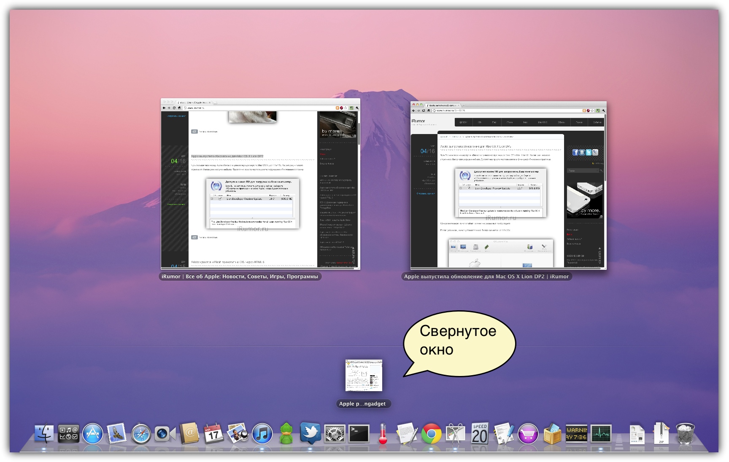This screenshot has width=729, height=462.
Task: Restore the minimized Apple window thumbnail
Action: point(364,375)
